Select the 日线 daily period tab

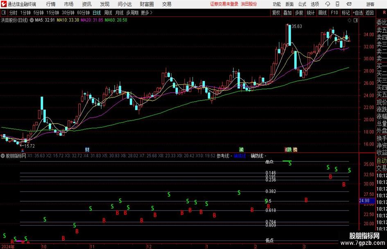click(x=97, y=13)
